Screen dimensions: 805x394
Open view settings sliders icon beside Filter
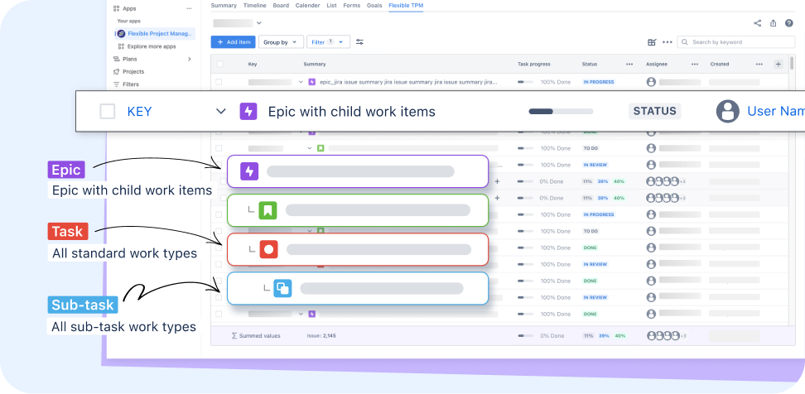point(360,42)
